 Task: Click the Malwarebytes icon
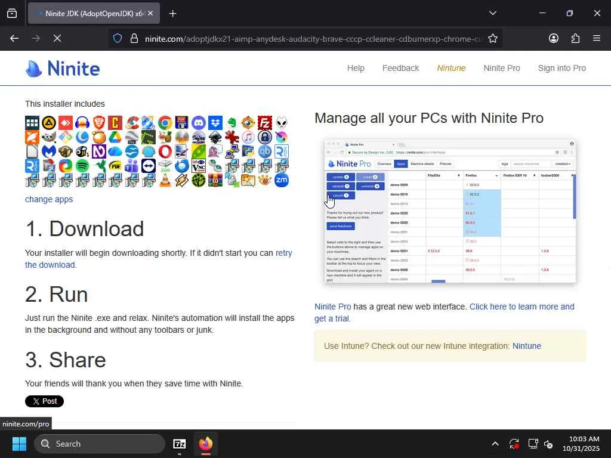coord(49,151)
